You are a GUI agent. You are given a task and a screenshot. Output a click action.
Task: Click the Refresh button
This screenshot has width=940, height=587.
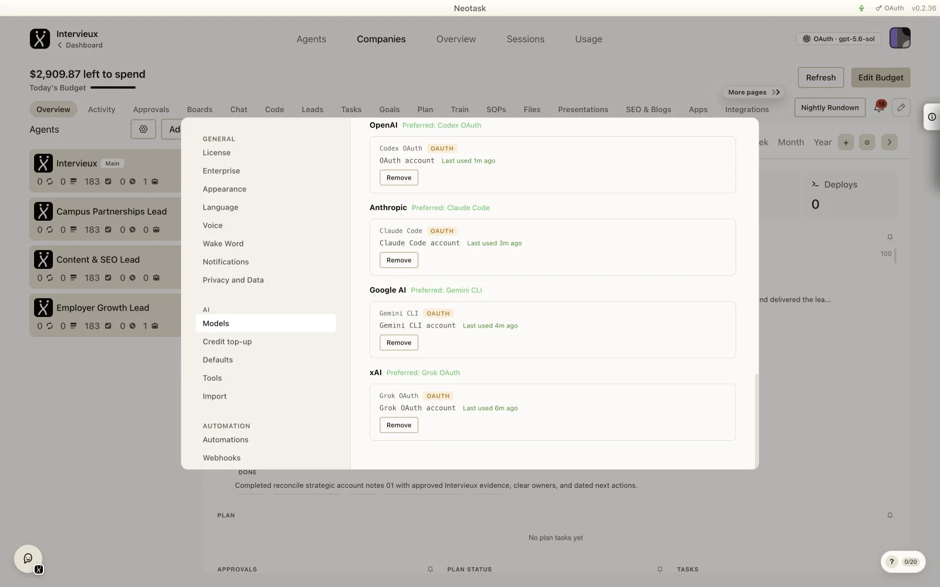pyautogui.click(x=821, y=77)
